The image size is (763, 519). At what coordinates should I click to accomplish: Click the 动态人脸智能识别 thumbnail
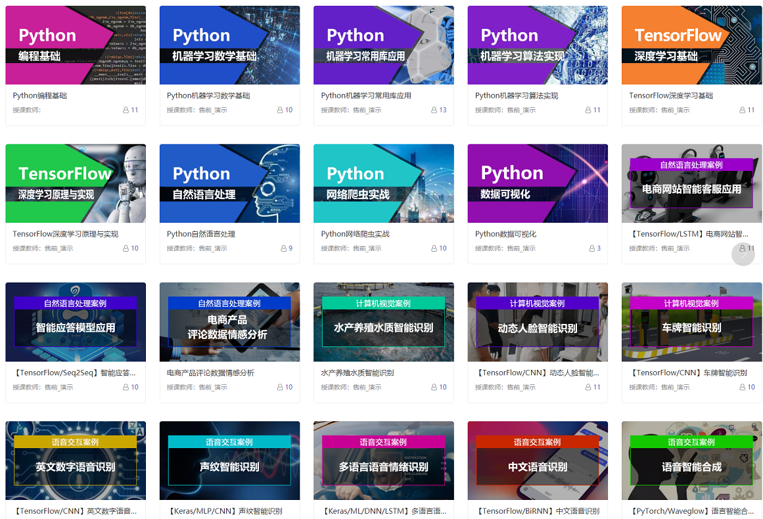tap(537, 322)
